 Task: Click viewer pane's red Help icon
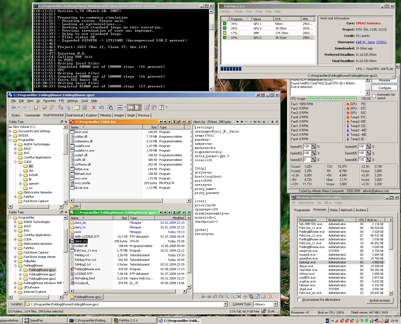(269, 296)
